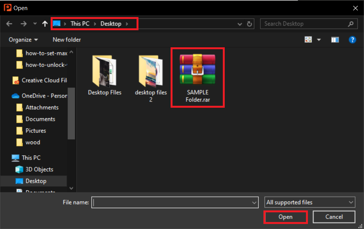
Task: Open the Organize menu
Action: coord(22,39)
